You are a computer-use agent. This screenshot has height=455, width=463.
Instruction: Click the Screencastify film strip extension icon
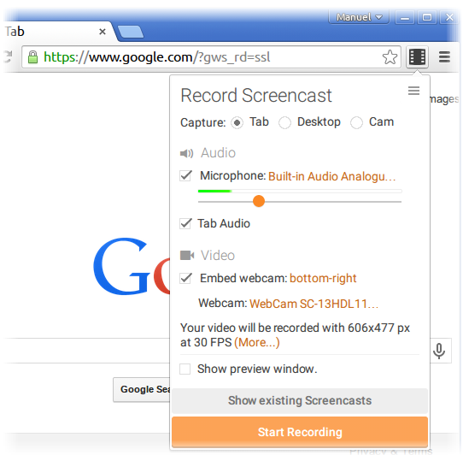pos(417,56)
